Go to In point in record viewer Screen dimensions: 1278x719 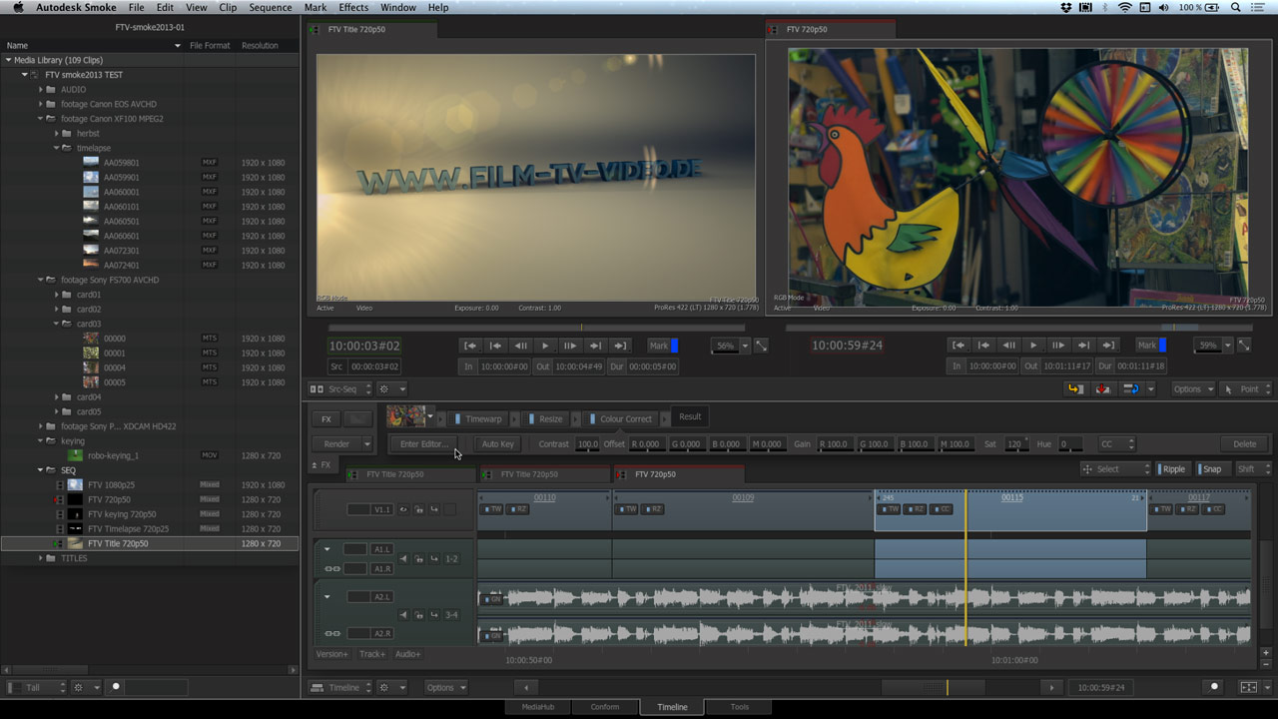[x=958, y=346]
